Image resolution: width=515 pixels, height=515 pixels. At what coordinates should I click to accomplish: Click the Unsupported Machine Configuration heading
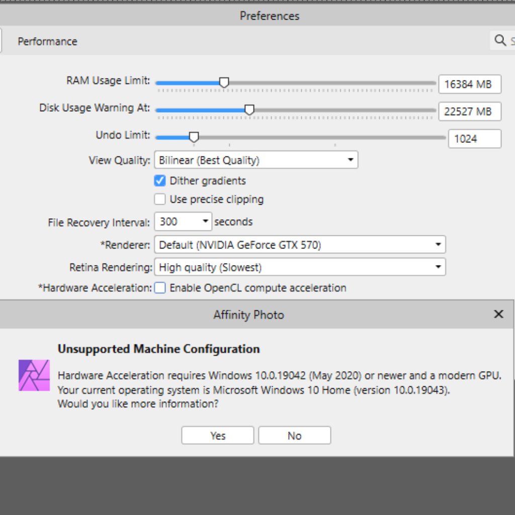tap(158, 349)
